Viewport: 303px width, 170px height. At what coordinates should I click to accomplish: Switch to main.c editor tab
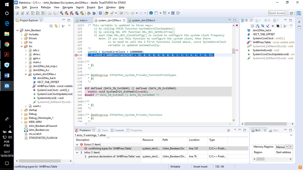click(83, 20)
